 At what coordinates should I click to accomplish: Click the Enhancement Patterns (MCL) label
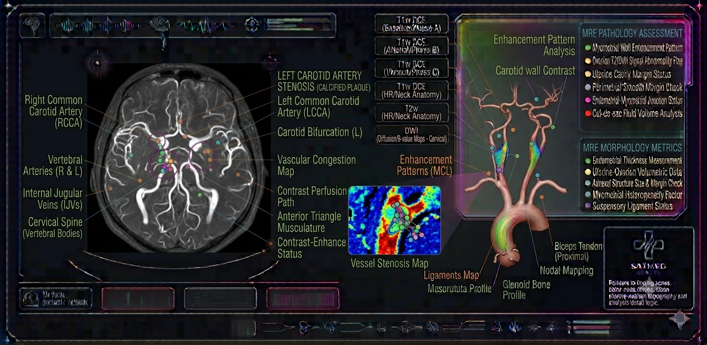coord(424,165)
